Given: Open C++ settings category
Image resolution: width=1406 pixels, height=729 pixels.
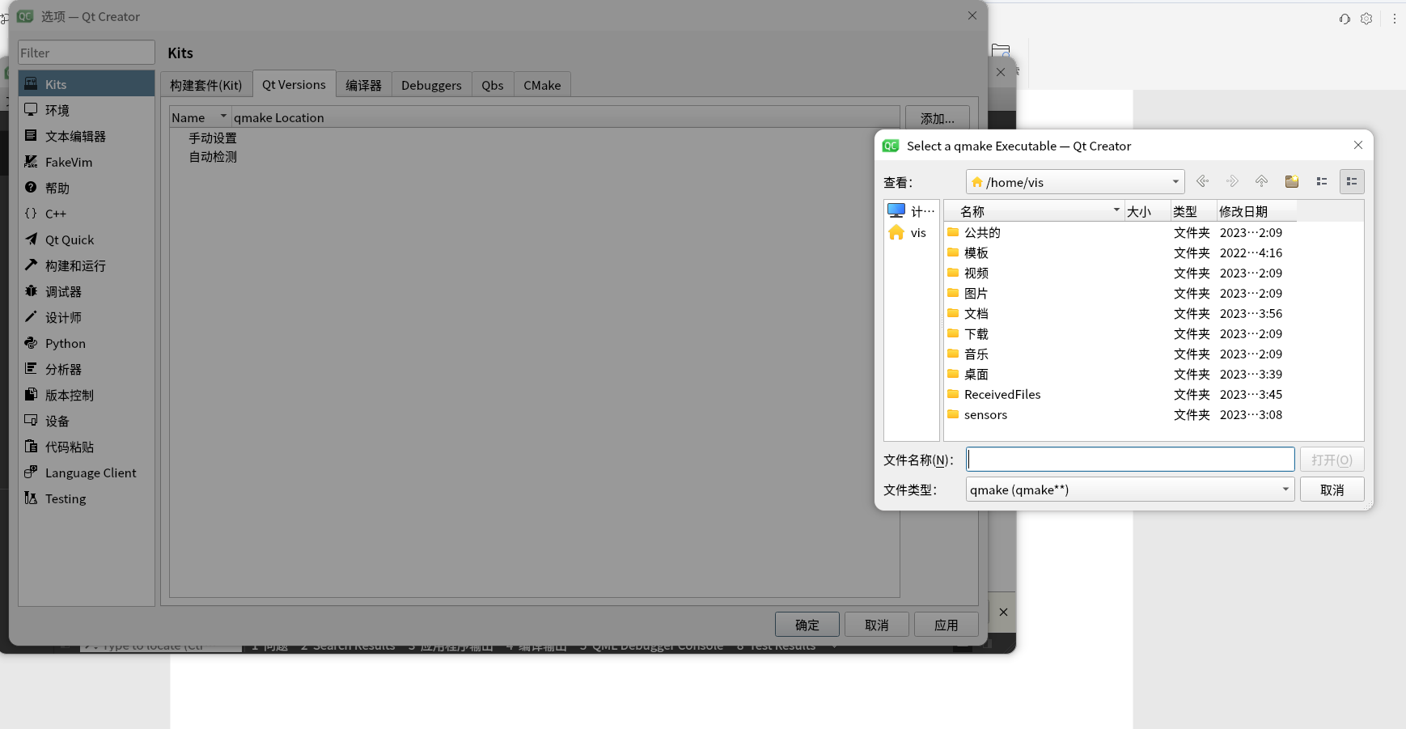Looking at the screenshot, I should click(x=87, y=214).
